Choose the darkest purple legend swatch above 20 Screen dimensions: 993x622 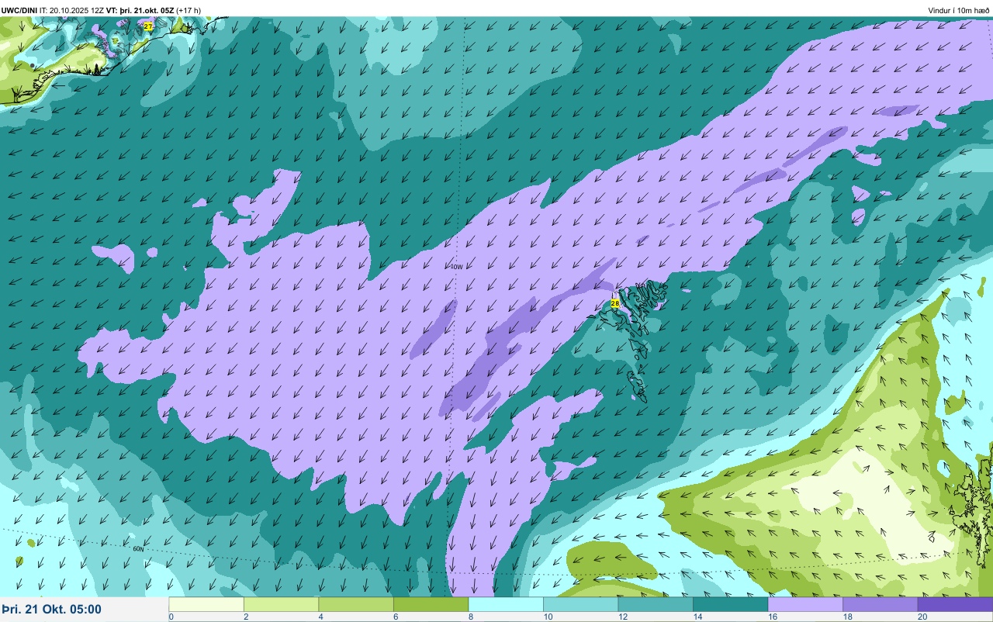point(955,604)
